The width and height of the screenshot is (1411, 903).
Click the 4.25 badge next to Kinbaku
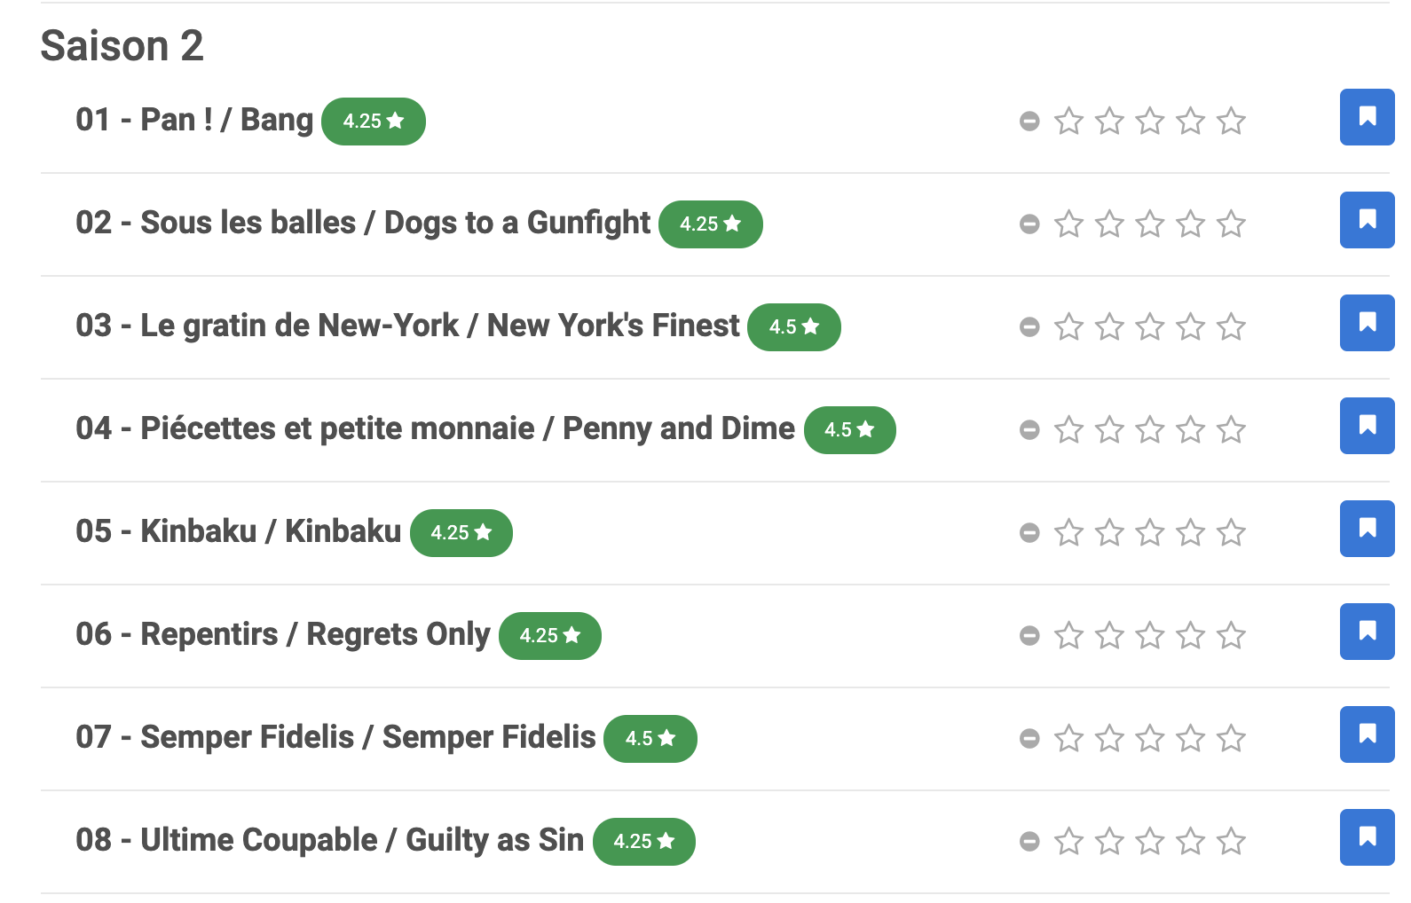click(x=461, y=532)
